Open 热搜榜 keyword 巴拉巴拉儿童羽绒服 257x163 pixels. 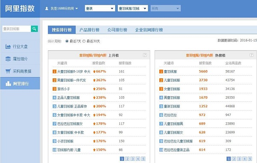click(x=178, y=141)
